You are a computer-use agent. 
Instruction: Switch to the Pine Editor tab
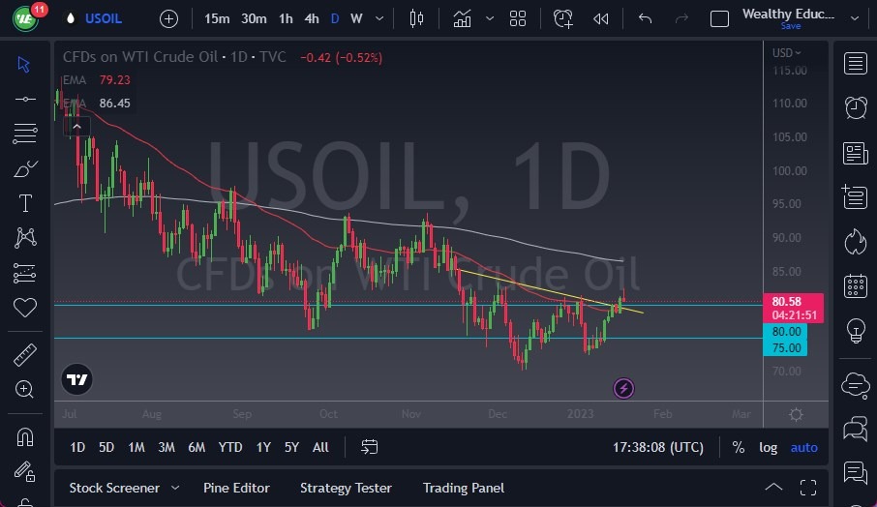[236, 488]
